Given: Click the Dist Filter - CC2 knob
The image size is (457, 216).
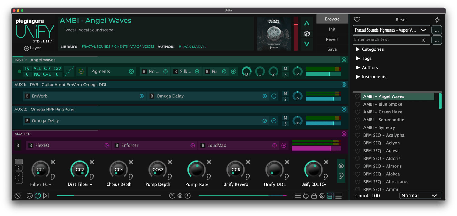Looking at the screenshot, I should point(80,169).
